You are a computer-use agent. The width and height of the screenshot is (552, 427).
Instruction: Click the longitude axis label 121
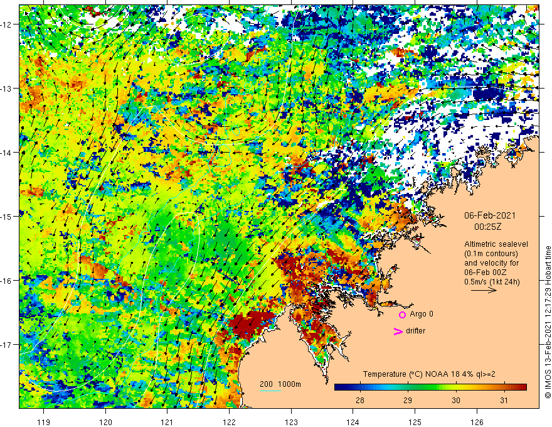click(x=167, y=422)
